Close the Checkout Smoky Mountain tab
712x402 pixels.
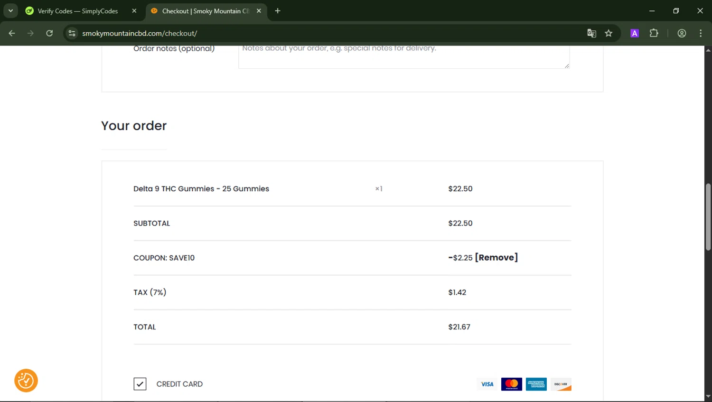click(259, 11)
